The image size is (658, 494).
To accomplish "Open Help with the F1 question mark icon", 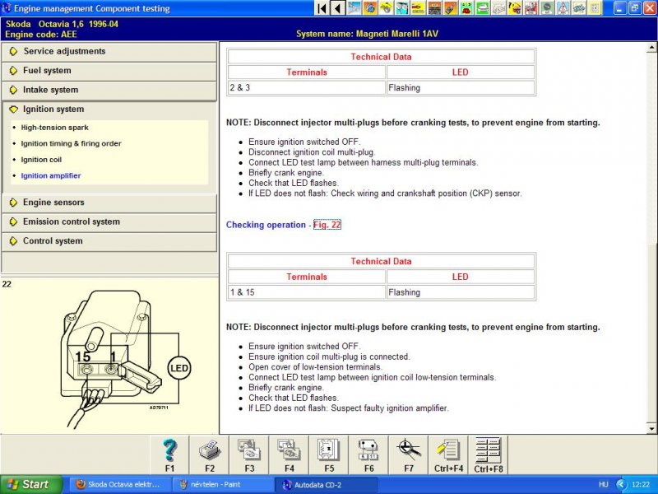I will click(x=169, y=455).
